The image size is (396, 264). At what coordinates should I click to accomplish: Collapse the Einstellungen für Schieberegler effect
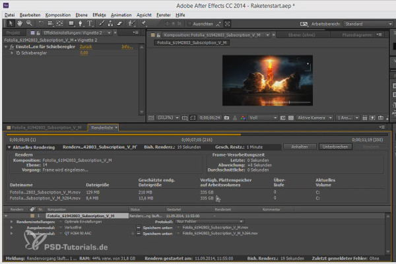click(x=6, y=47)
